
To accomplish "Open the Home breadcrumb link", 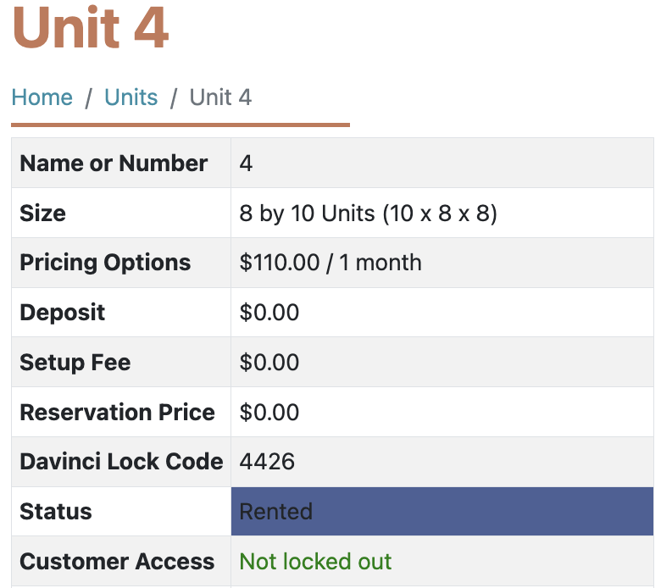I will coord(42,97).
